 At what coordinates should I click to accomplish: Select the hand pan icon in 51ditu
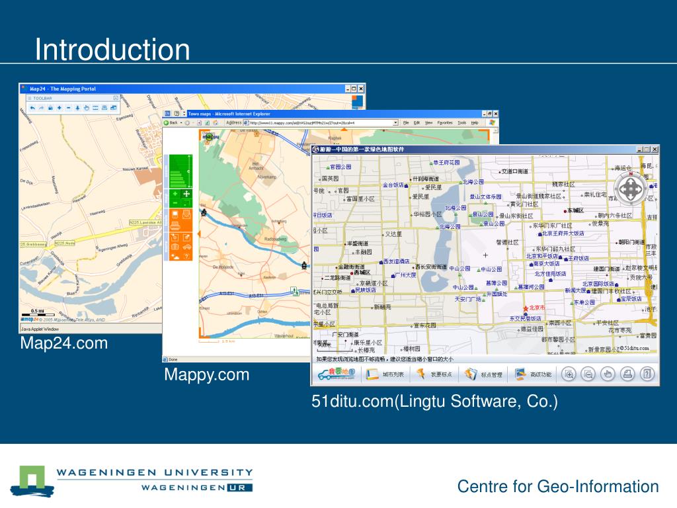coord(608,374)
